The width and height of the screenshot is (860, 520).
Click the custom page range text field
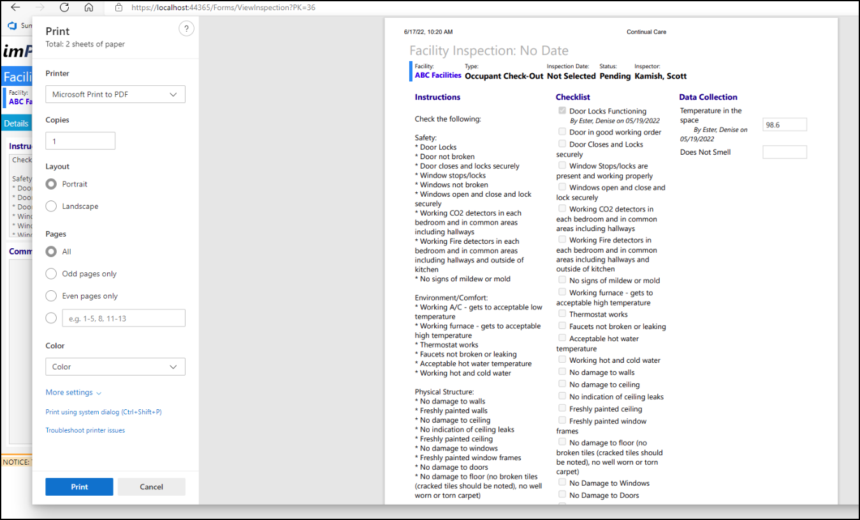point(124,318)
